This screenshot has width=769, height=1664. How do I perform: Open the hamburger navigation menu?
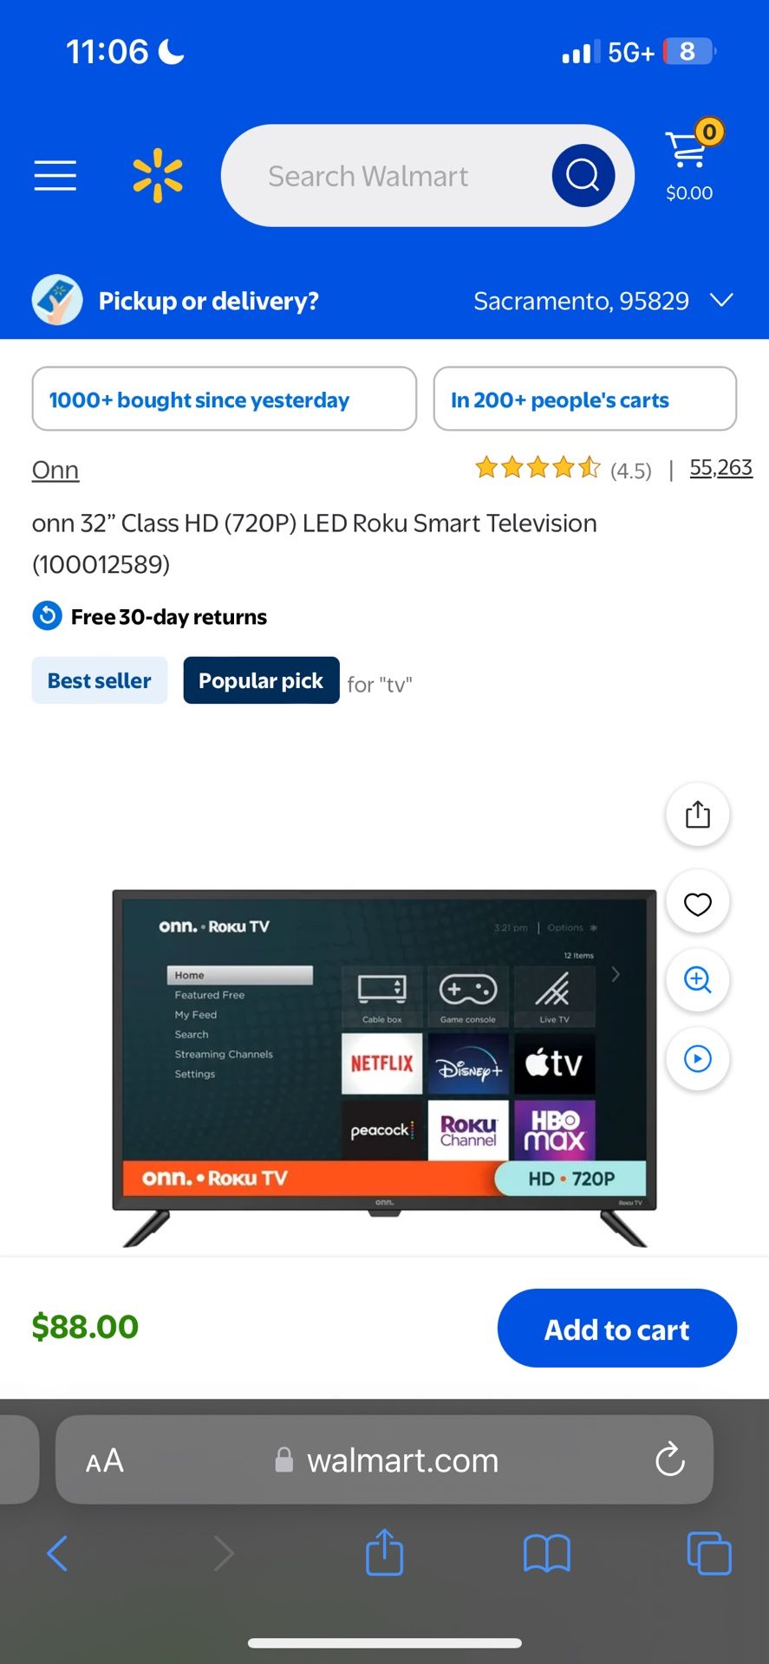(55, 175)
